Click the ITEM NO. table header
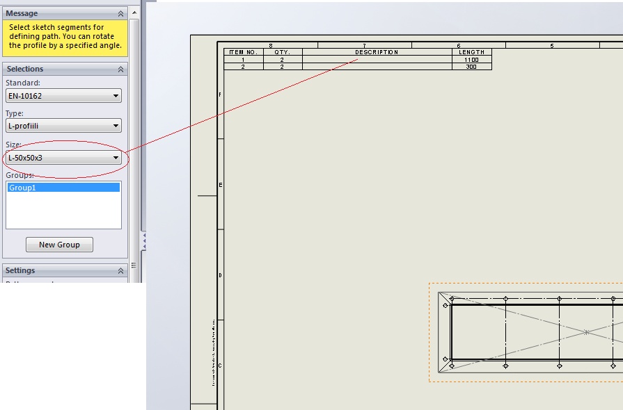The image size is (623, 410). [244, 52]
